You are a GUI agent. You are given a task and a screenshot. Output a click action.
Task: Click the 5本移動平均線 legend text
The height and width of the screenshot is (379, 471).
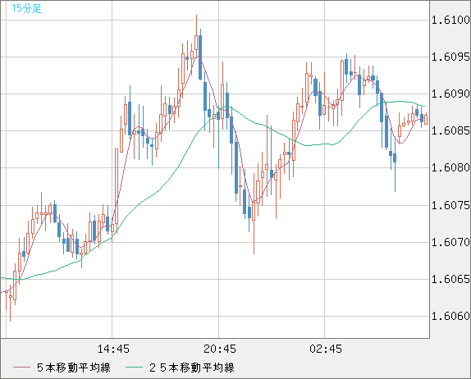click(x=74, y=368)
